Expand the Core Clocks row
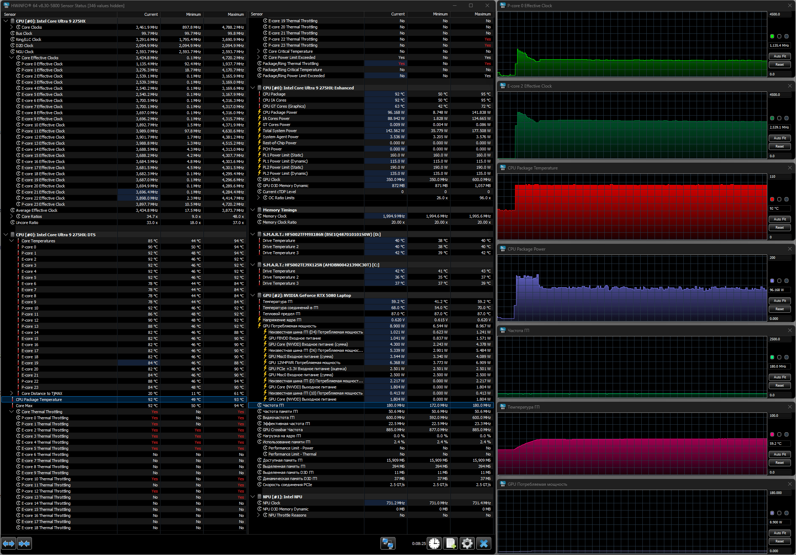 (x=11, y=27)
